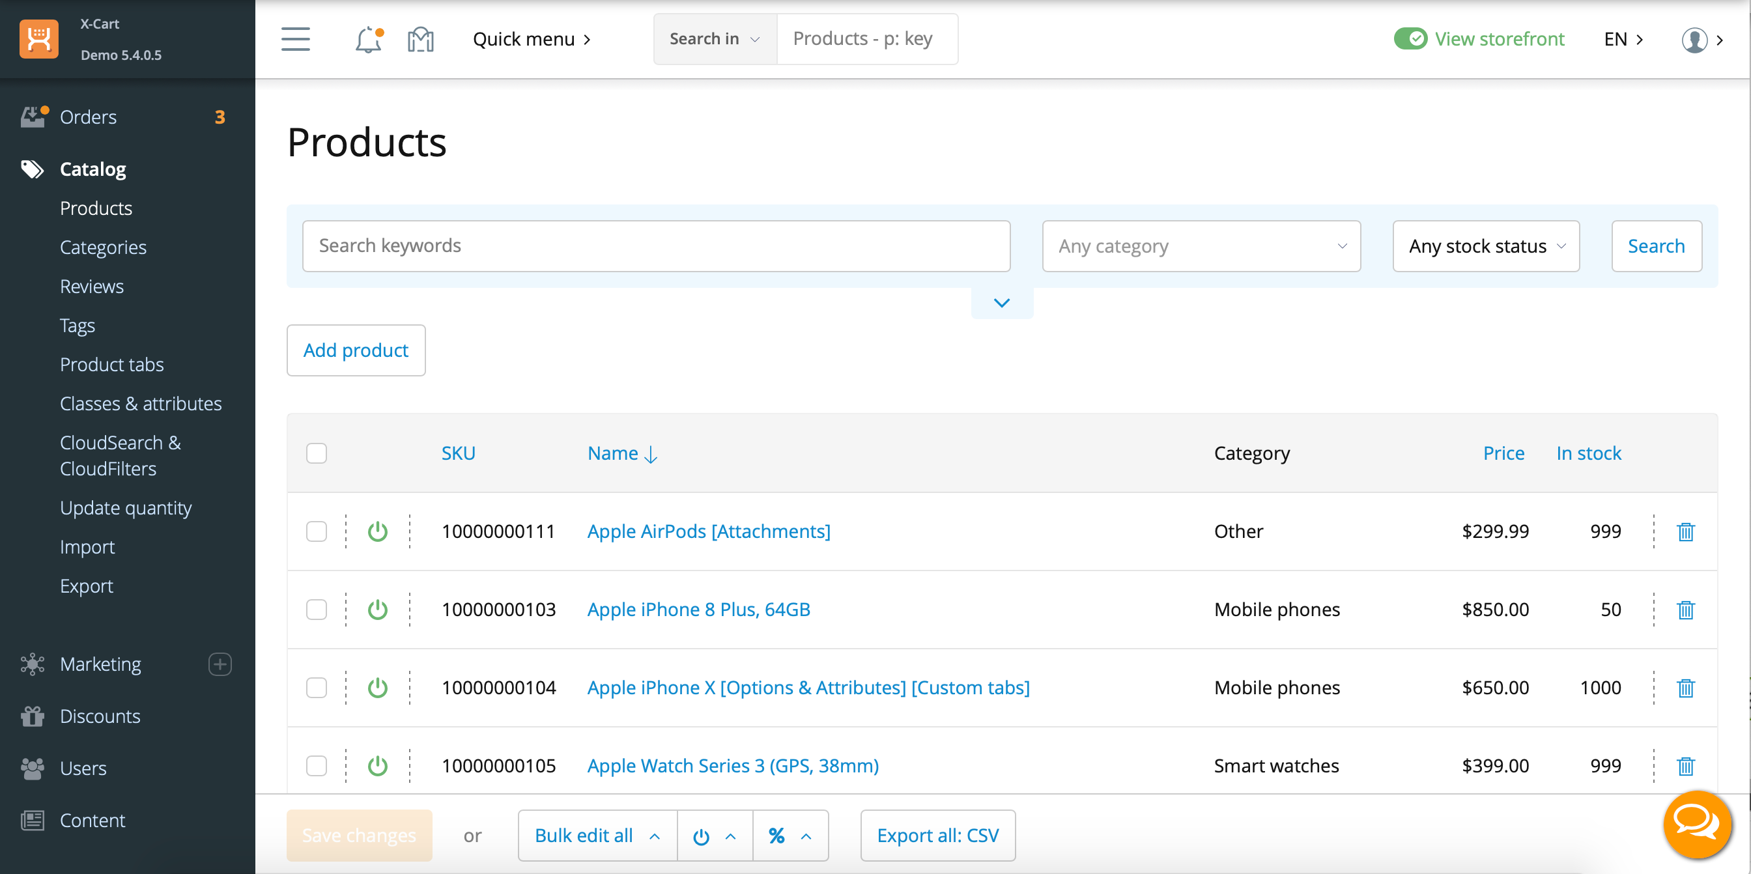1751x874 pixels.
Task: Click the Orders inbox icon
Action: [33, 117]
